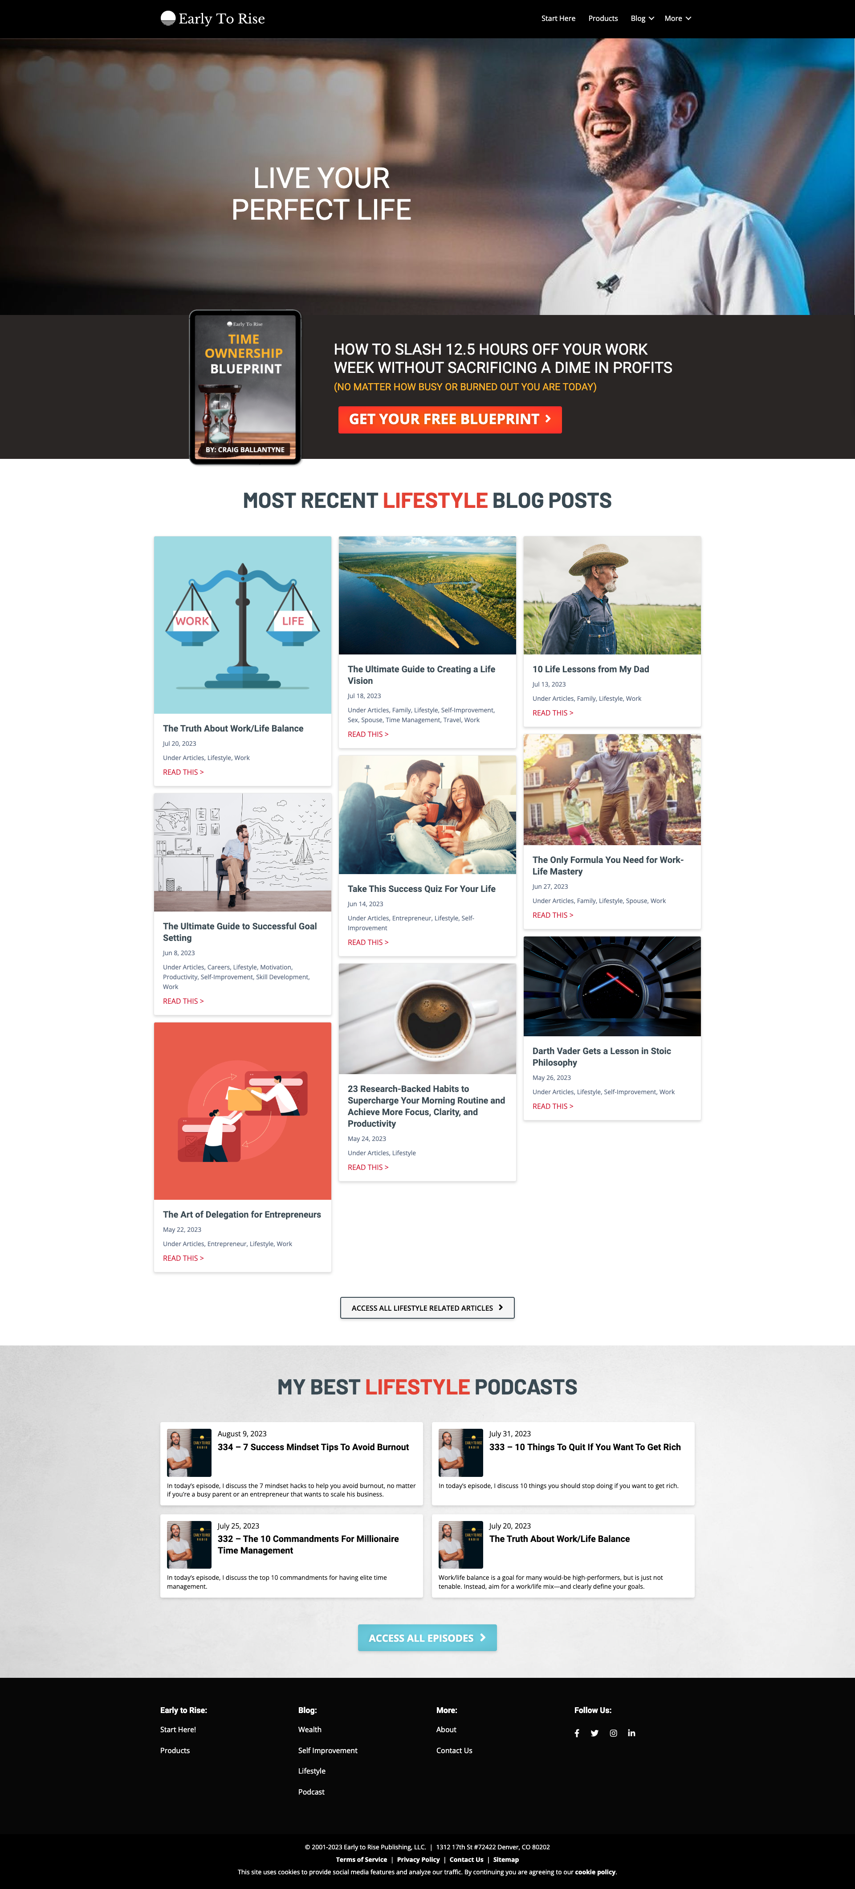
Task: Read This link under 10 Life Lessons
Action: [553, 713]
